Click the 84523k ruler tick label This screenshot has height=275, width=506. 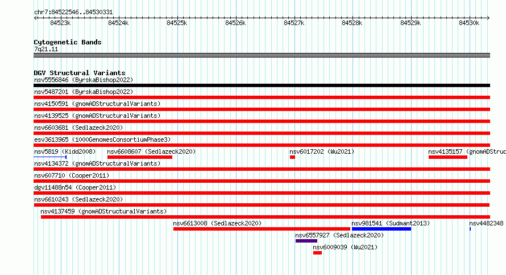(x=60, y=23)
